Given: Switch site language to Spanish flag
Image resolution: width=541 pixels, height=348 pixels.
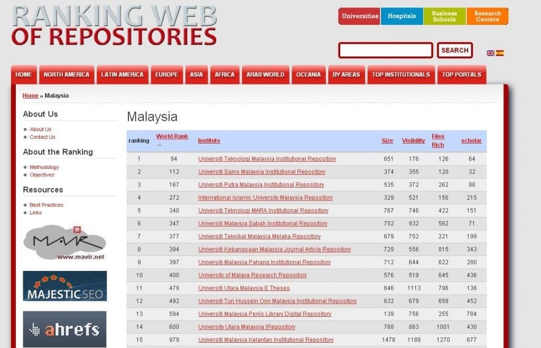Looking at the screenshot, I should [x=500, y=53].
